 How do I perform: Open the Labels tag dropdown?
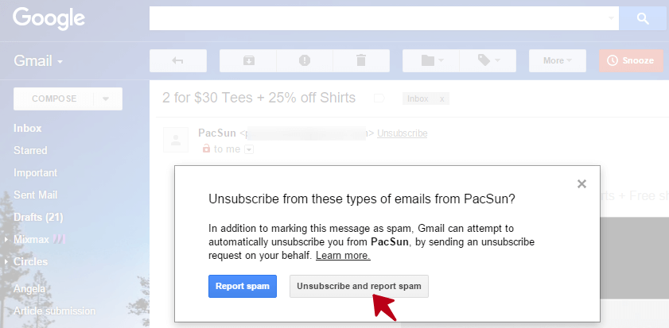click(488, 60)
